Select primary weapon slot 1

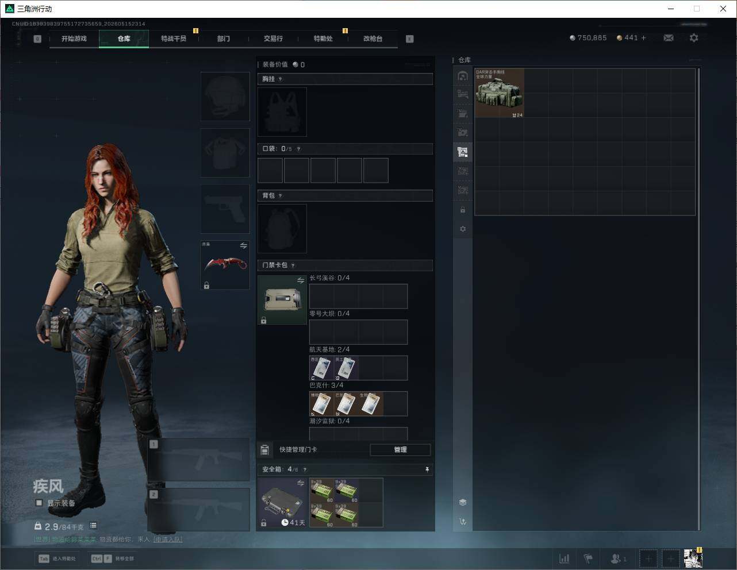(x=199, y=460)
